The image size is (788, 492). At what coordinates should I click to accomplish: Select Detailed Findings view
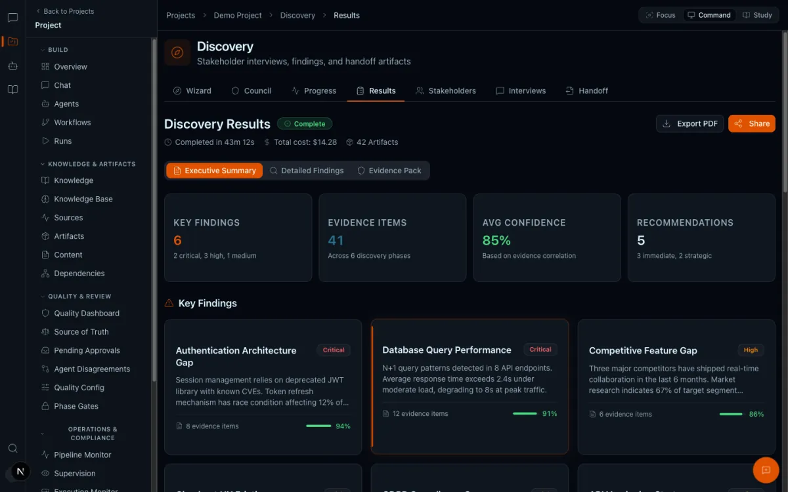click(307, 171)
